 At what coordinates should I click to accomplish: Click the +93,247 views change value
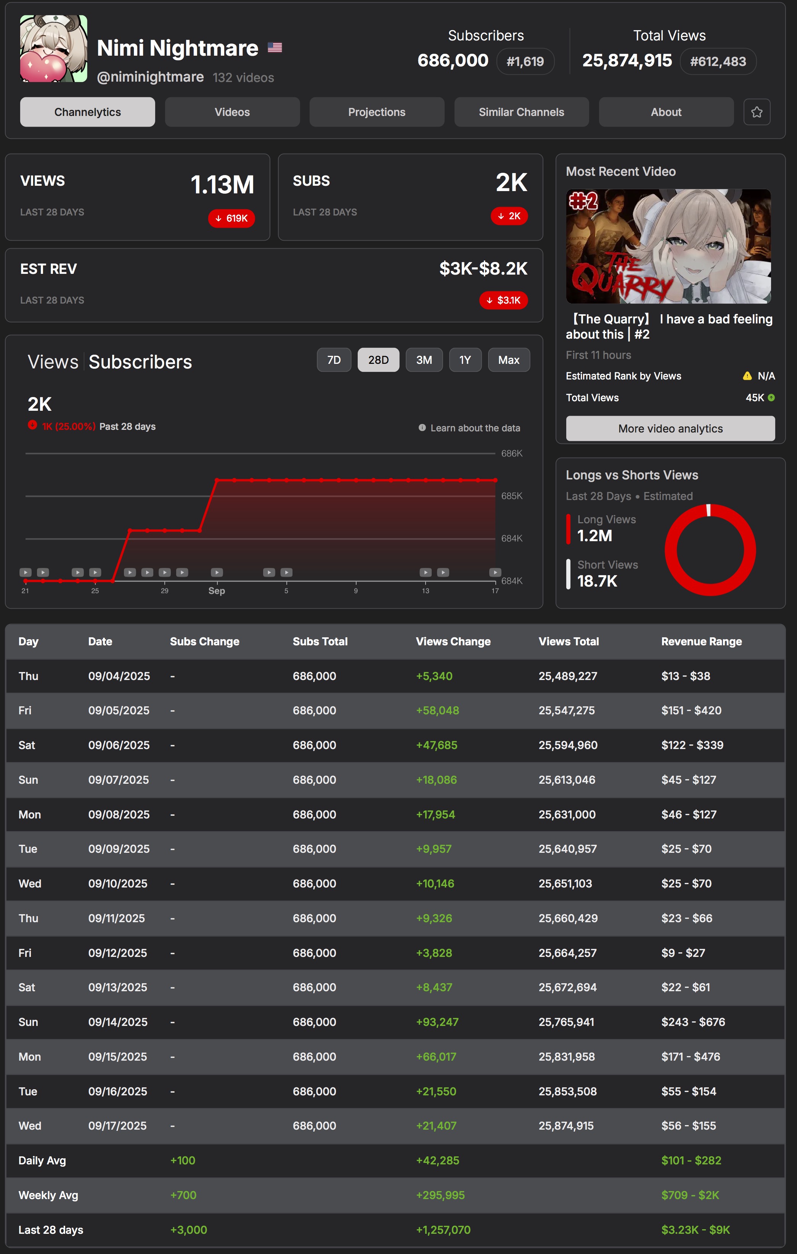pos(437,1022)
